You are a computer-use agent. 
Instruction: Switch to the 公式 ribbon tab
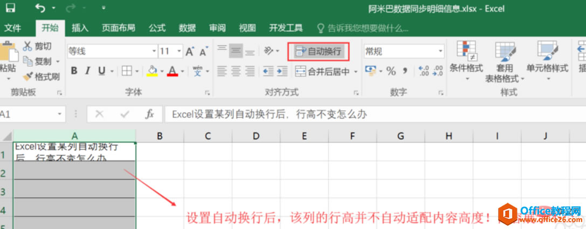coord(157,28)
